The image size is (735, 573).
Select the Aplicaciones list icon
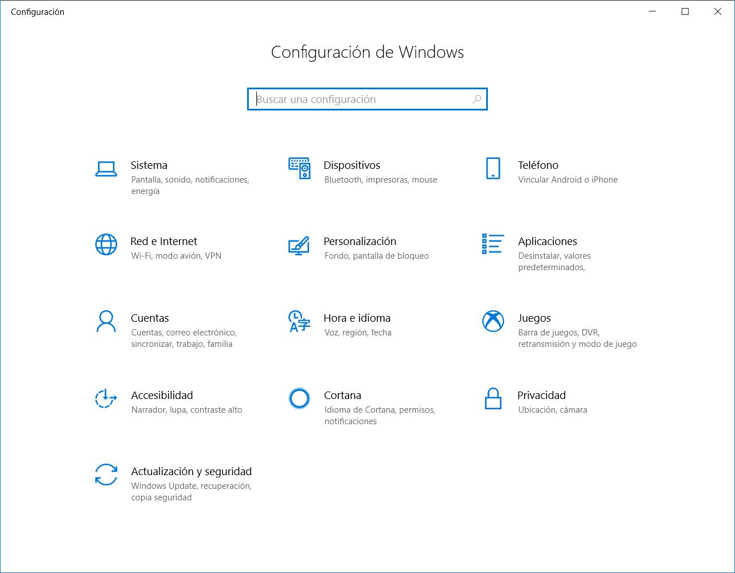(493, 244)
